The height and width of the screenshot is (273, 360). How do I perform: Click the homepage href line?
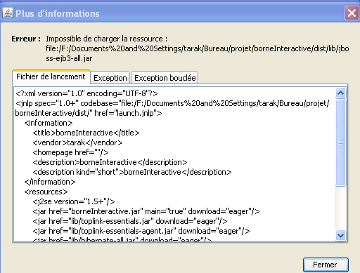[x=70, y=152]
